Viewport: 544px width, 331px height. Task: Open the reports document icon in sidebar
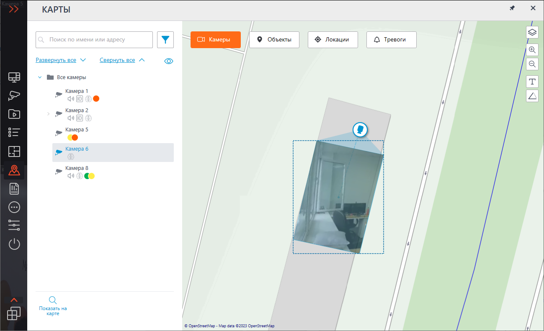(14, 189)
